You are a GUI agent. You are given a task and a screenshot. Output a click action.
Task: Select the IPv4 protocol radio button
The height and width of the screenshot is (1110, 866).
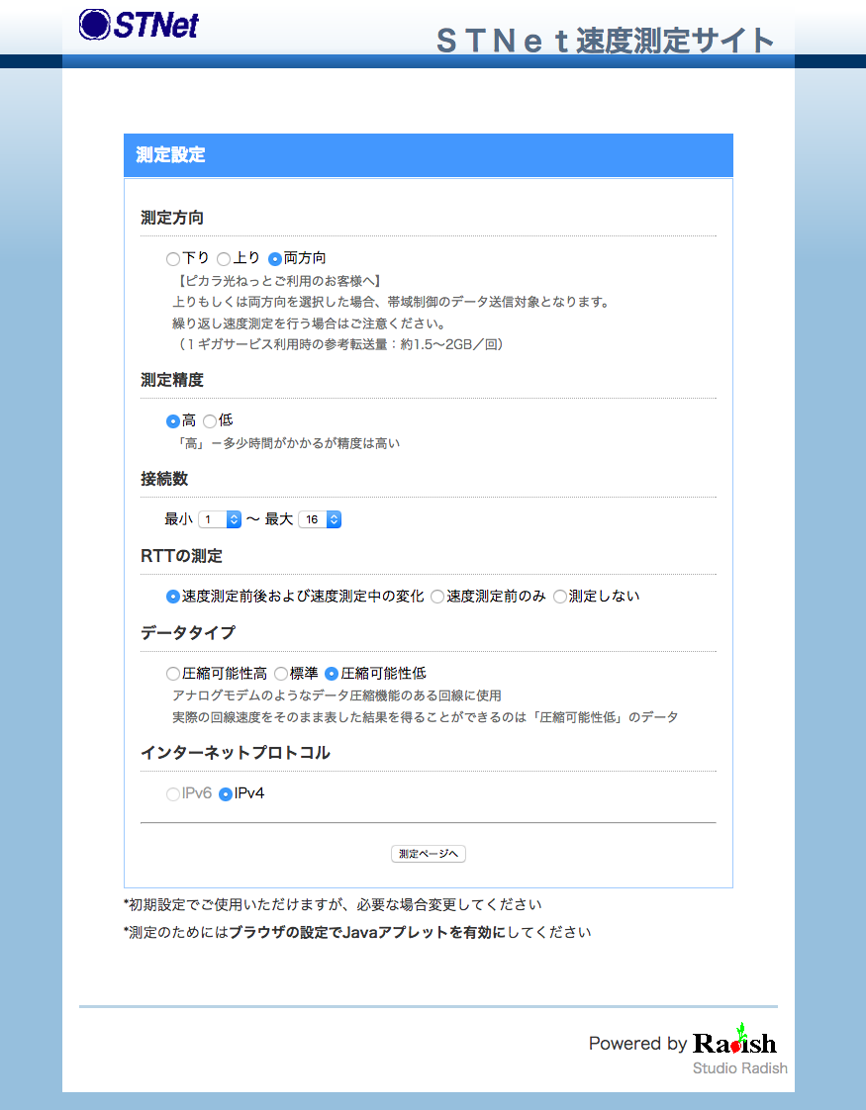(x=226, y=794)
